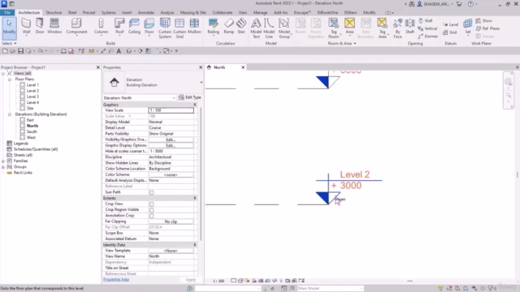520x292 pixels.
Task: Pick the Mullion tool
Action: 194,26
